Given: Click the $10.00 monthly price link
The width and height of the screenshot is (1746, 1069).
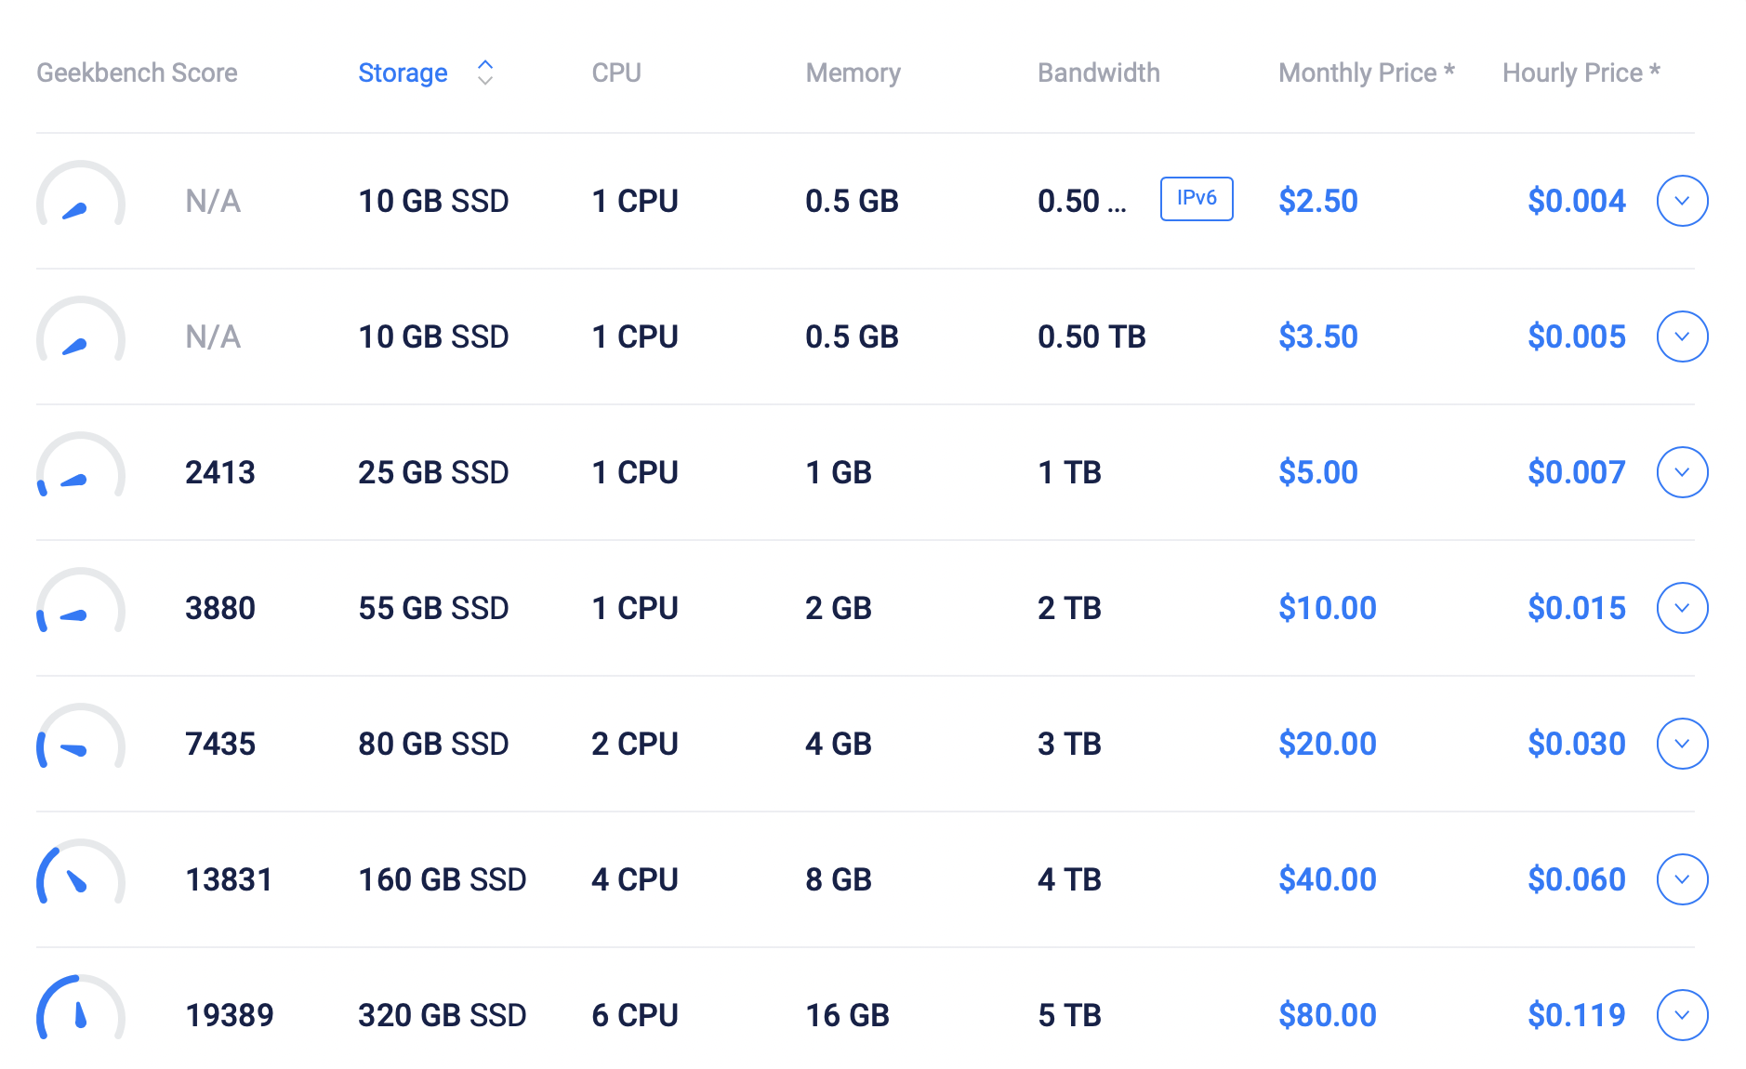Looking at the screenshot, I should pyautogui.click(x=1327, y=608).
